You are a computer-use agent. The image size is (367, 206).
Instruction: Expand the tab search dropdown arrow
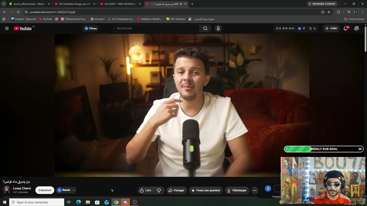pos(4,4)
